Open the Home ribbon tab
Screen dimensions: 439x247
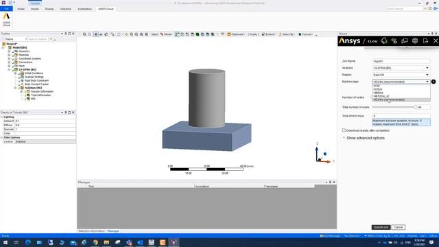[21, 9]
